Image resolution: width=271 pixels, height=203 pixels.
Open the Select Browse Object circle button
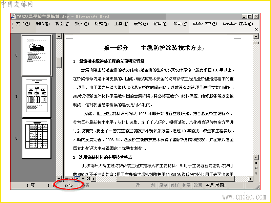click(x=256, y=168)
